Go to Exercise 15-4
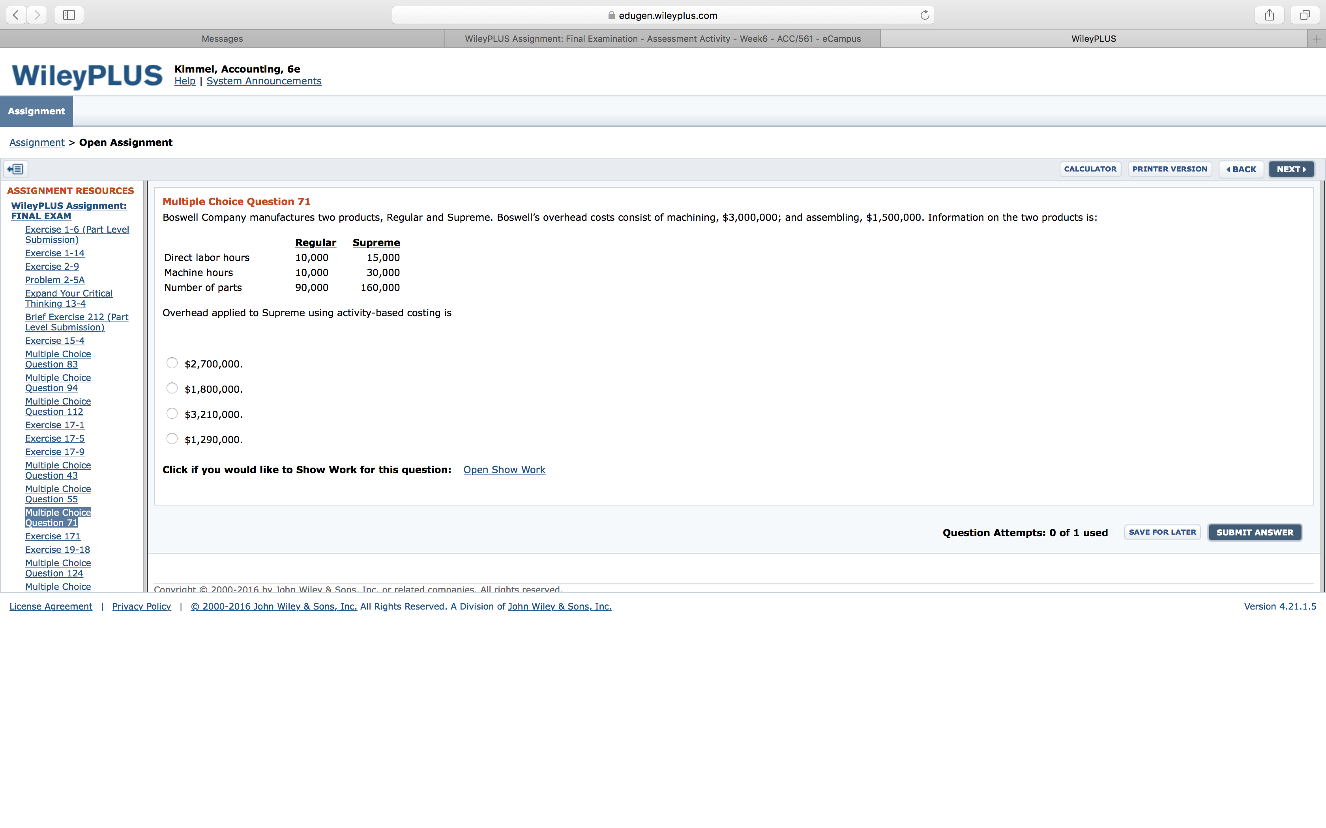1326x828 pixels. [x=55, y=341]
